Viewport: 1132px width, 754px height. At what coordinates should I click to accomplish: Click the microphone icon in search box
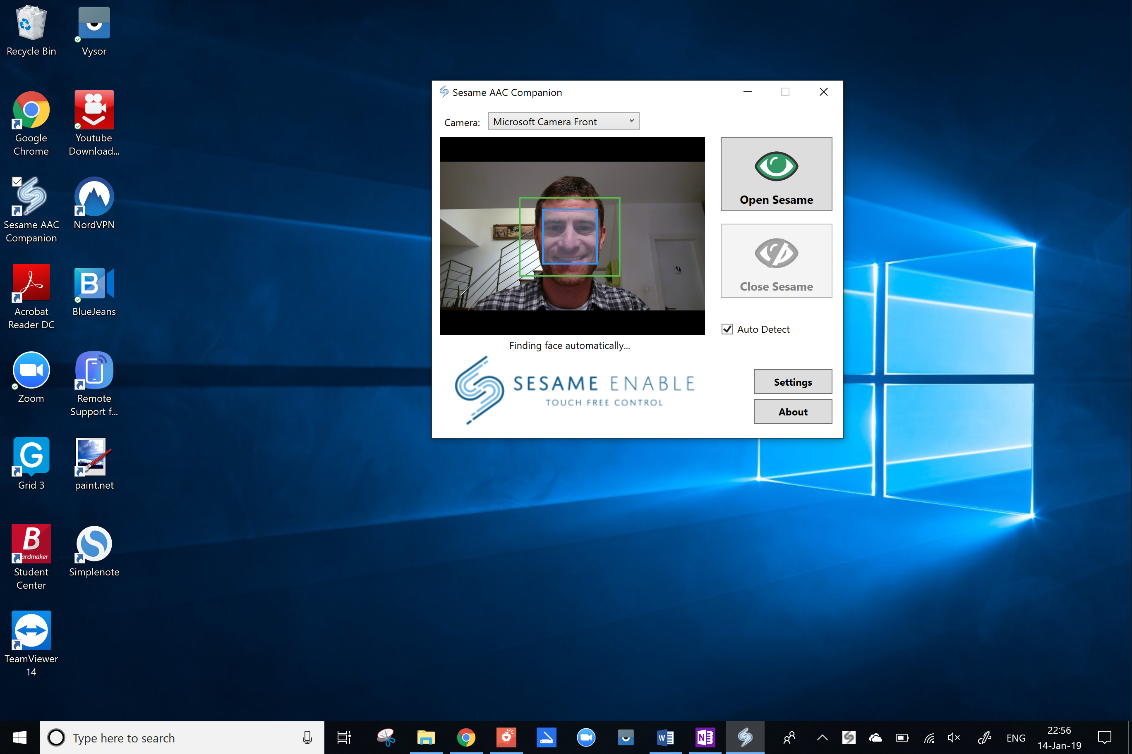pos(307,737)
